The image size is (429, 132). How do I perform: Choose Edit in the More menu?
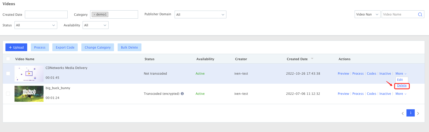(400, 80)
